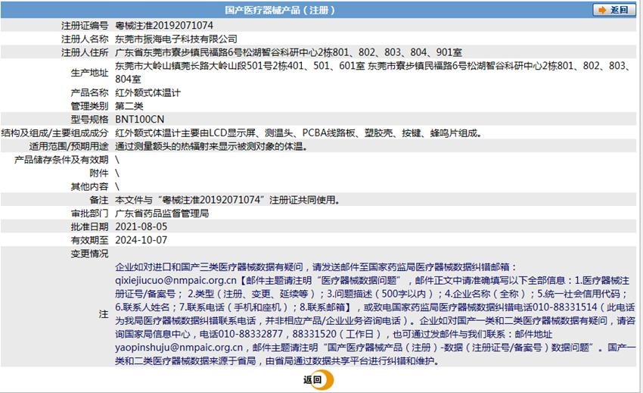Image resolution: width=643 pixels, height=393 pixels.
Task: Click the 结构及组成/主要组成成分 label
Action: pyautogui.click(x=55, y=133)
